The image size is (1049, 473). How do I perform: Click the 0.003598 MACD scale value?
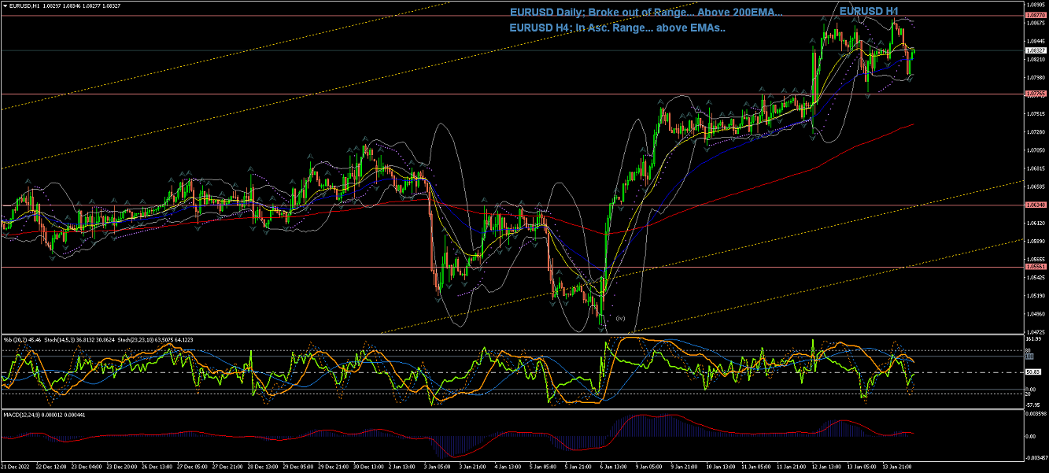click(1036, 414)
